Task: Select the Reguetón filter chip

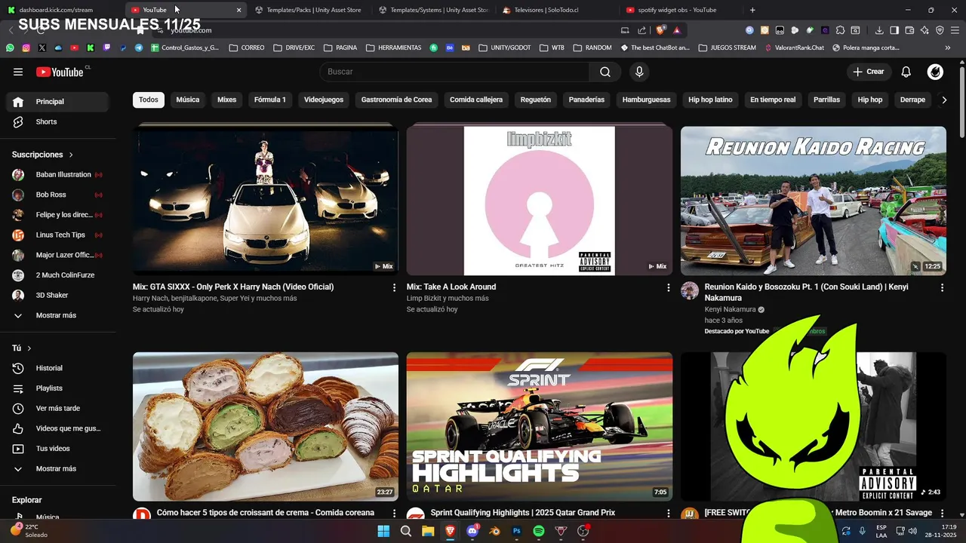Action: 536,100
